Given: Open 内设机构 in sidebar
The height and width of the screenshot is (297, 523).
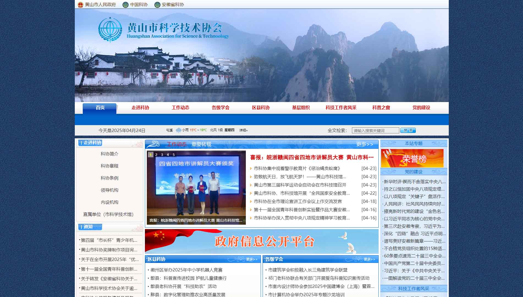Looking at the screenshot, I should pos(109,202).
